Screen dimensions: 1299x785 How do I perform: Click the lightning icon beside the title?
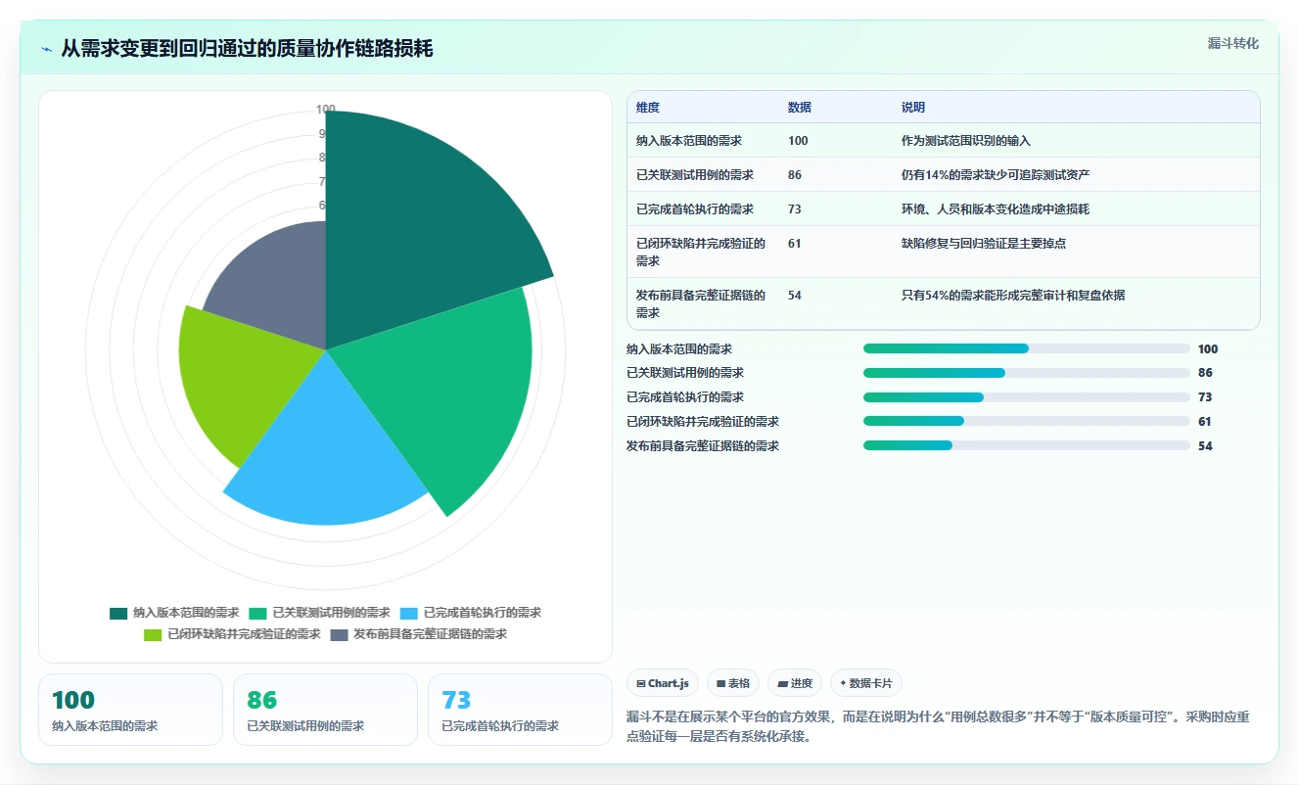(47, 49)
